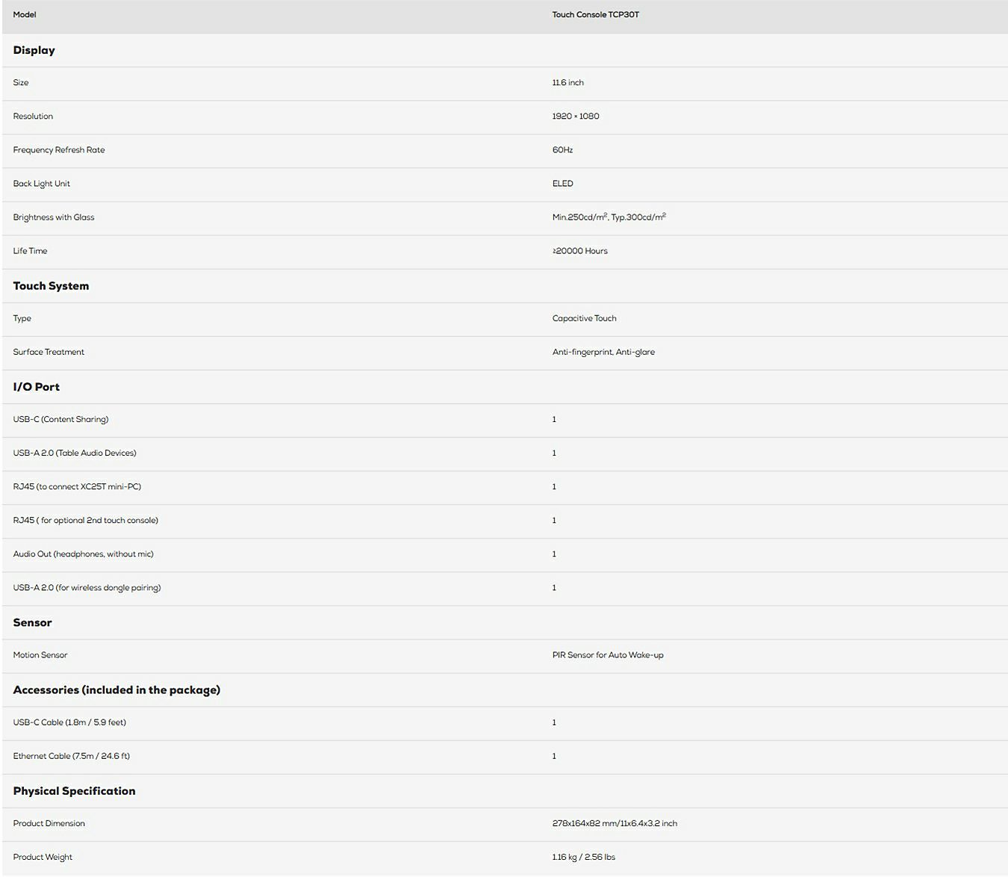Select the Resolution row label
Screen dimensions: 1008x877
point(33,117)
